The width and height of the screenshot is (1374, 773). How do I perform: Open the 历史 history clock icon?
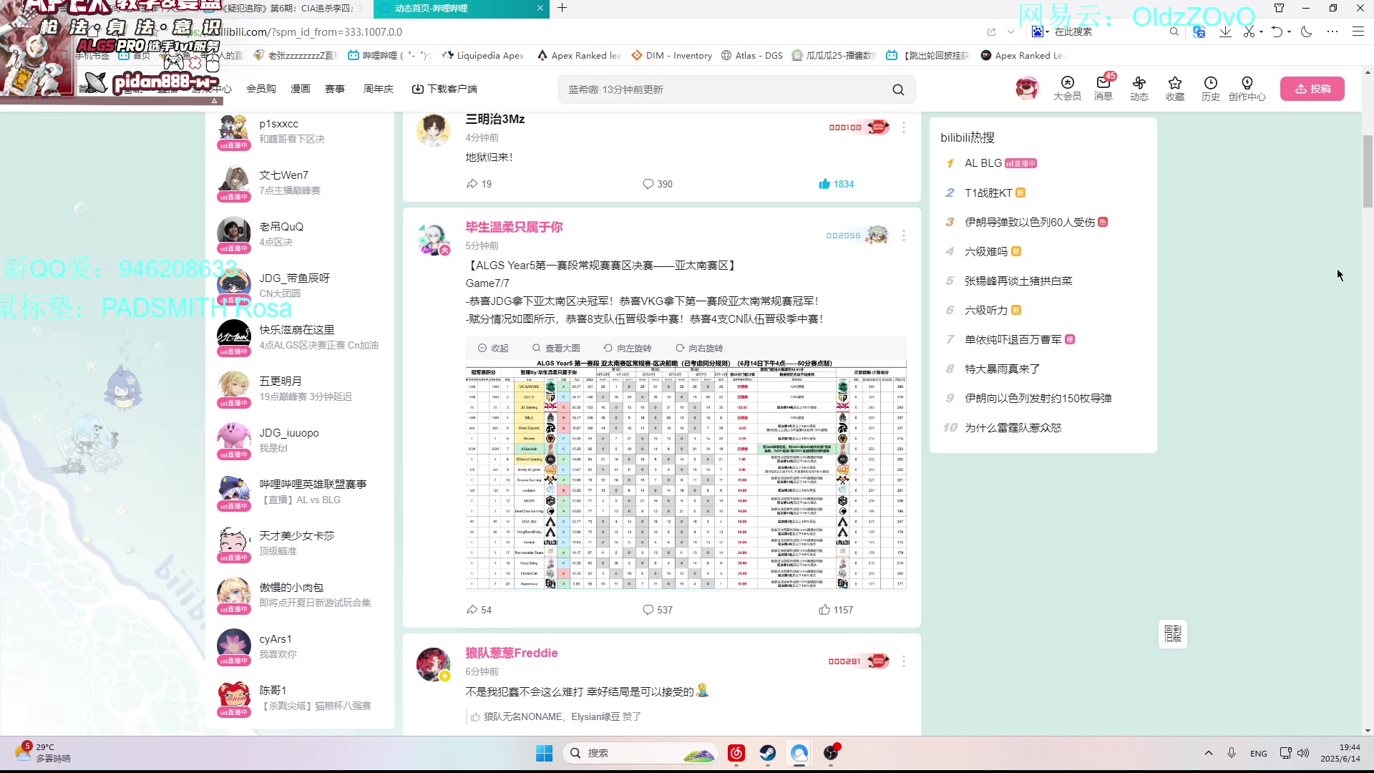coord(1210,89)
